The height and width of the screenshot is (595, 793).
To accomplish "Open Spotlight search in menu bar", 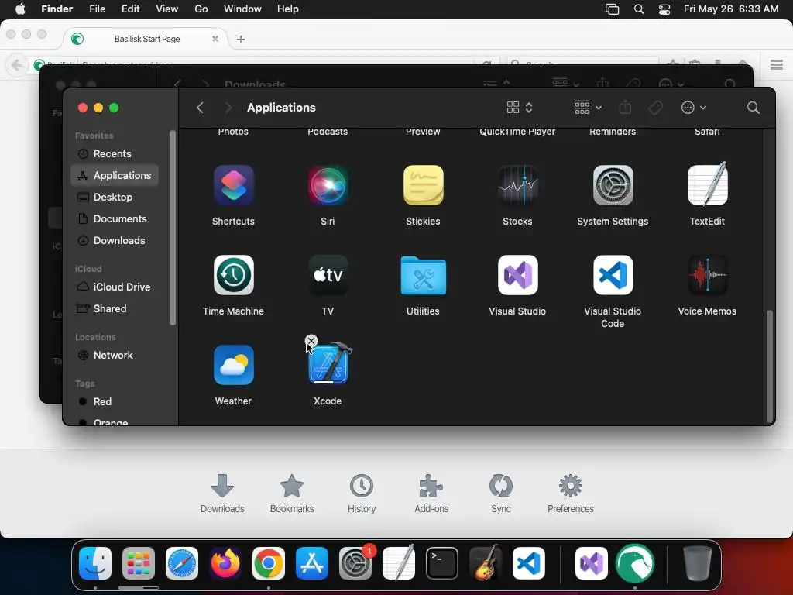I will coord(639,9).
